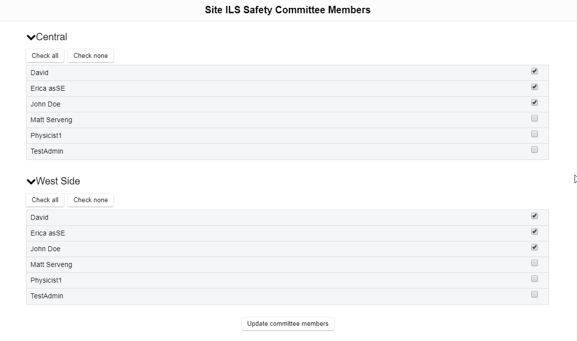577x341 pixels.
Task: Check TestAdmin in West Side committee
Action: 534,294
